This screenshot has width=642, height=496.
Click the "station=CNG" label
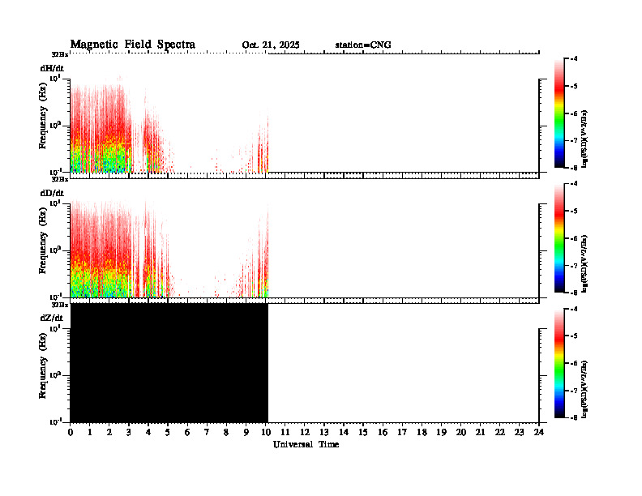tap(363, 45)
